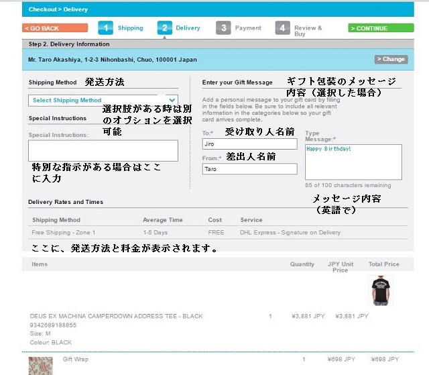Click the step 4 number icon

click(x=283, y=28)
